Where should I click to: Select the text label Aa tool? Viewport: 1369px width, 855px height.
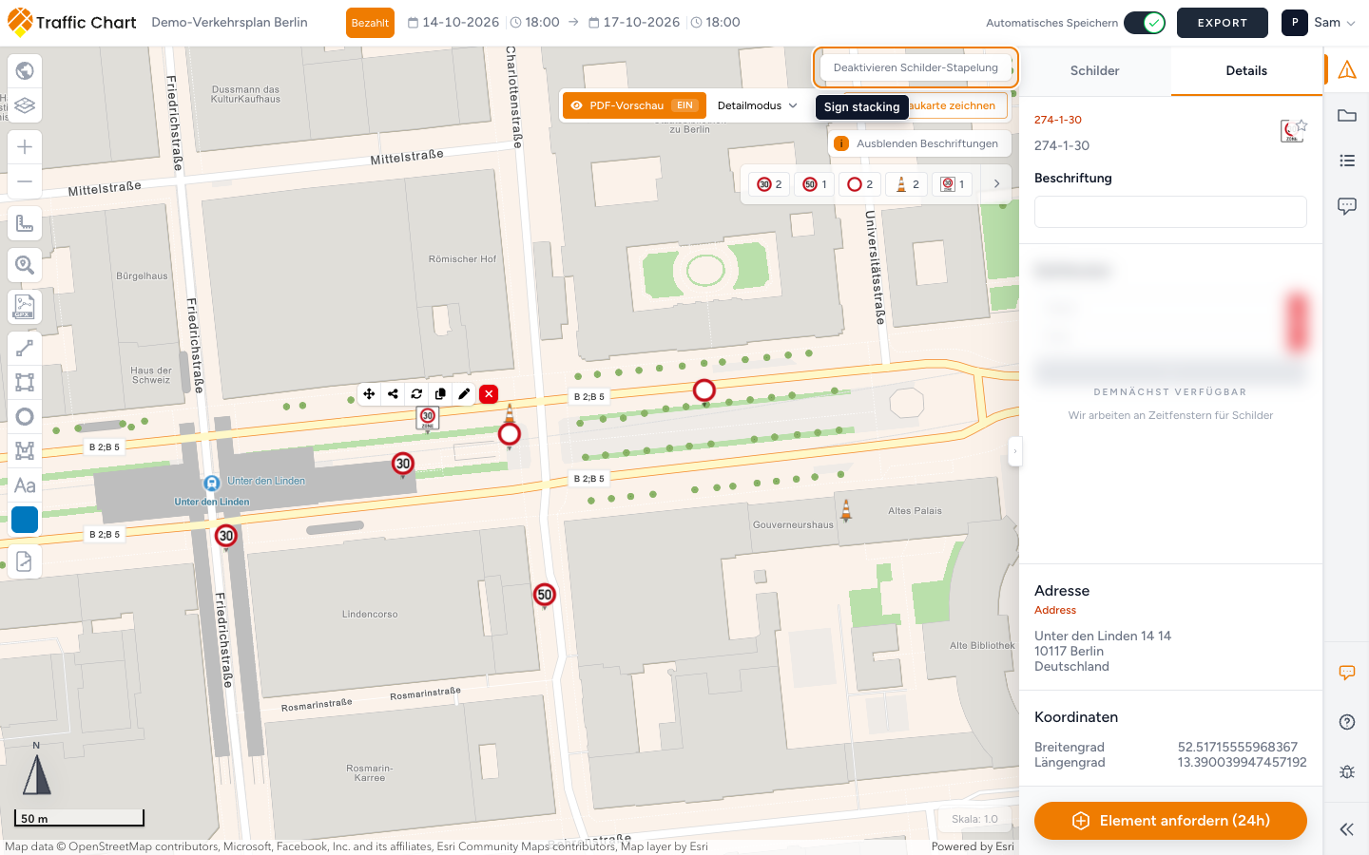click(x=25, y=485)
